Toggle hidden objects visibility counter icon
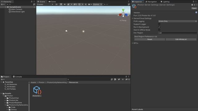This screenshot has height=111, width=198. [75, 4]
